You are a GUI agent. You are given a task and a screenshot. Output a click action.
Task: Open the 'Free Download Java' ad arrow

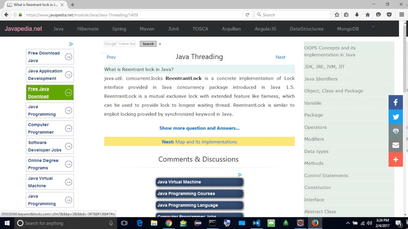pyautogui.click(x=69, y=57)
